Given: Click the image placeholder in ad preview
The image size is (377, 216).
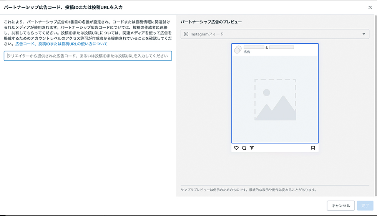Looking at the screenshot, I should click(x=275, y=100).
